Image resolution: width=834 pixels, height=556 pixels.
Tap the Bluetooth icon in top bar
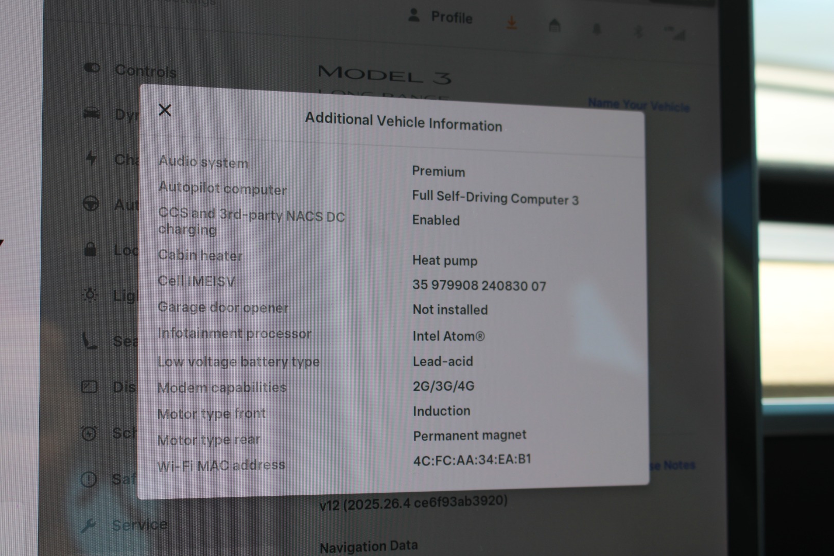(638, 31)
